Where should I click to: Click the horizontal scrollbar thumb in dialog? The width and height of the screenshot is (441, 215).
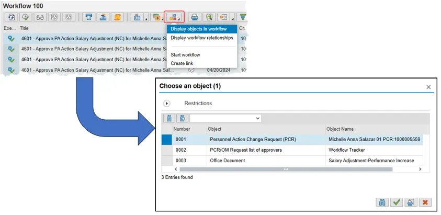click(x=286, y=169)
